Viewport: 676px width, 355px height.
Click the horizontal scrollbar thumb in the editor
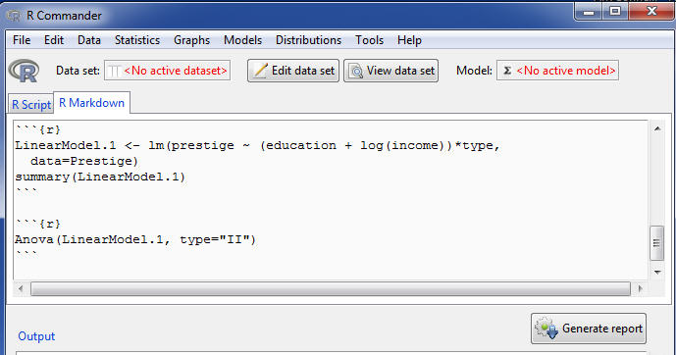coord(331,288)
